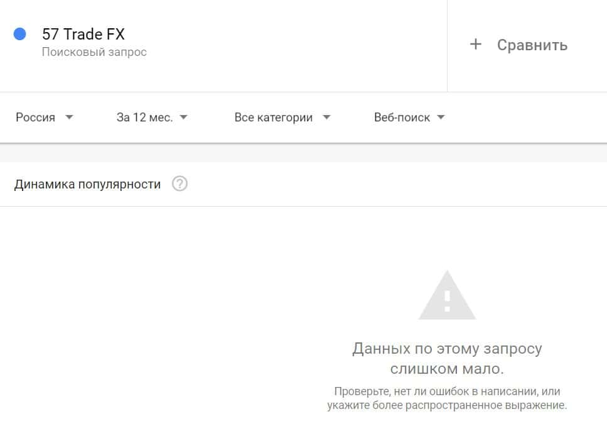
Task: Click the Сравнить button
Action: pos(518,45)
